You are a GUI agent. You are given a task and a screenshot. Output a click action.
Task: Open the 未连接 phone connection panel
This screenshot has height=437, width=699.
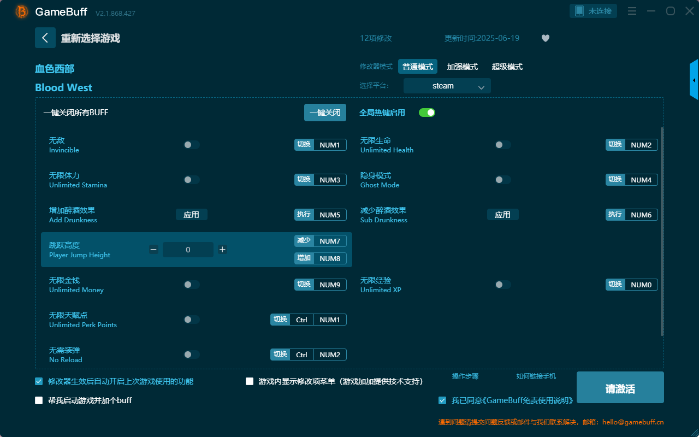coord(593,10)
